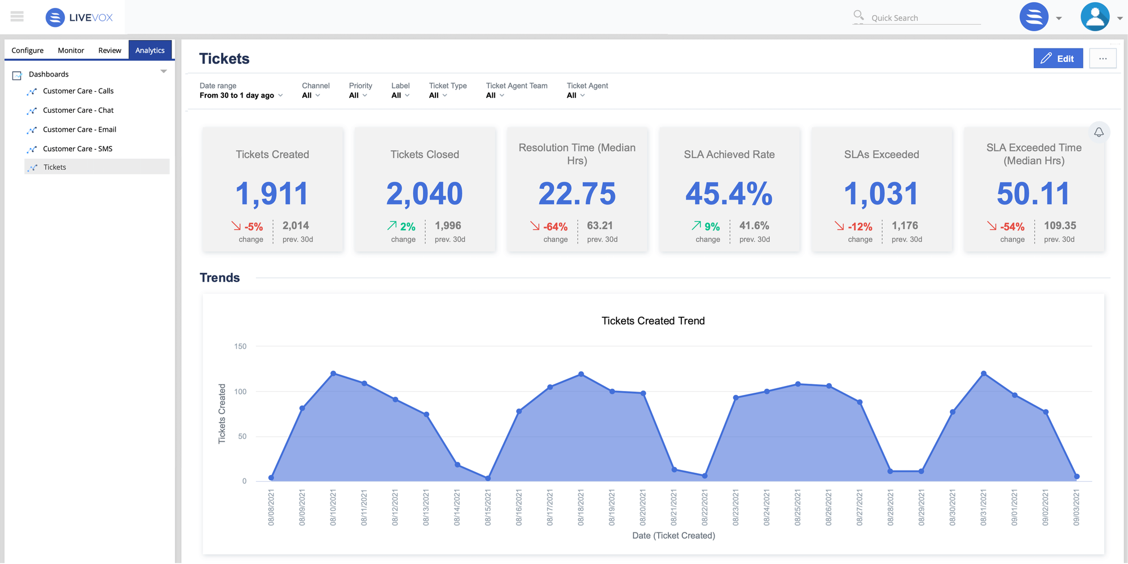Screen dimensions: 1128x564
Task: Open the Review tab
Action: (x=109, y=50)
